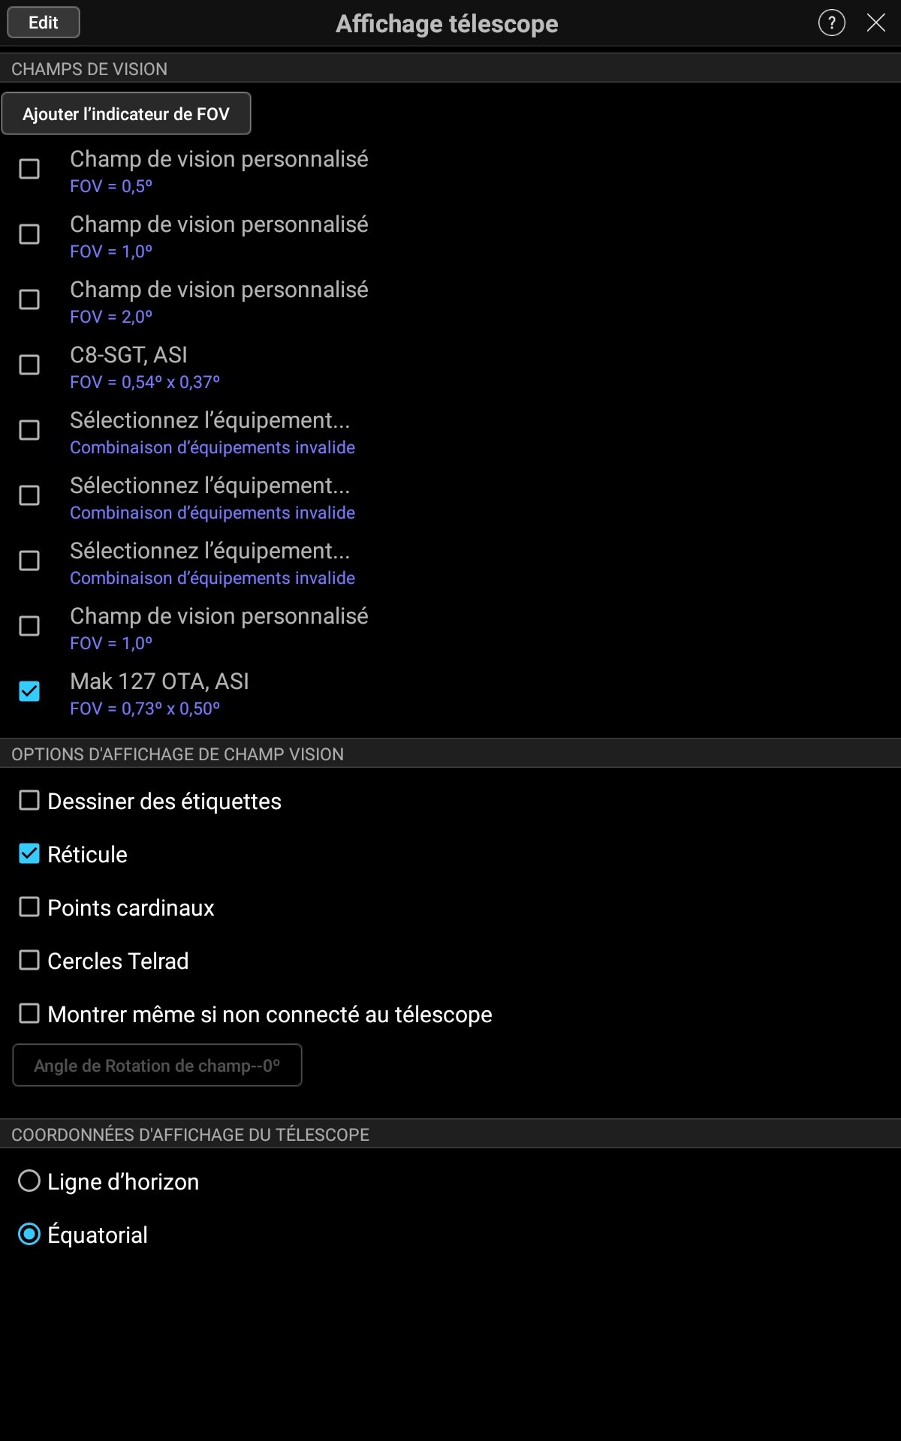Toggle the C8-SGT, ASI checkbox
Screen dimensions: 901x1441
pos(29,365)
